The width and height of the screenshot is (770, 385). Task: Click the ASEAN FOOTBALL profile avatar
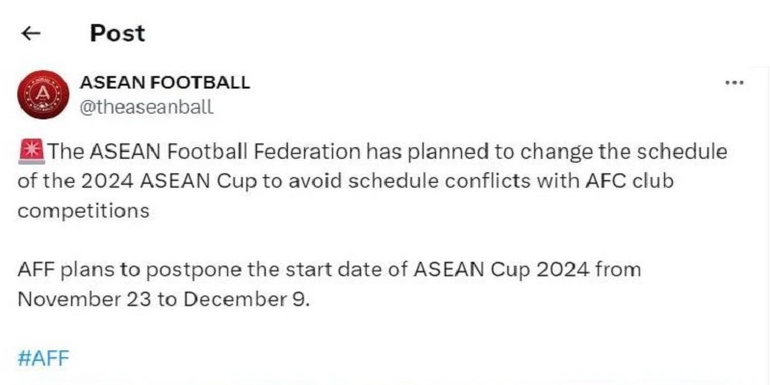[42, 94]
